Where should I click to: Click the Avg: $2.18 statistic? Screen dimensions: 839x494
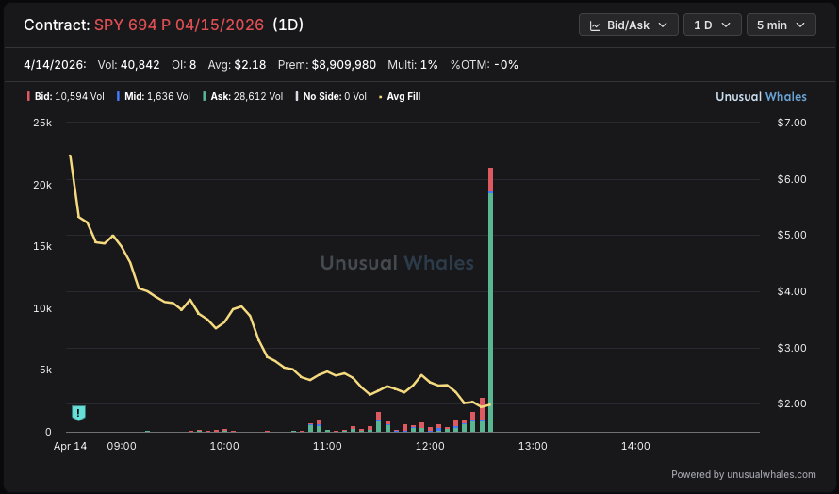coord(237,65)
